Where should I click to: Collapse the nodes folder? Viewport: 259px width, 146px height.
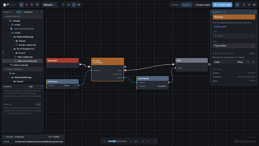(x=9, y=25)
